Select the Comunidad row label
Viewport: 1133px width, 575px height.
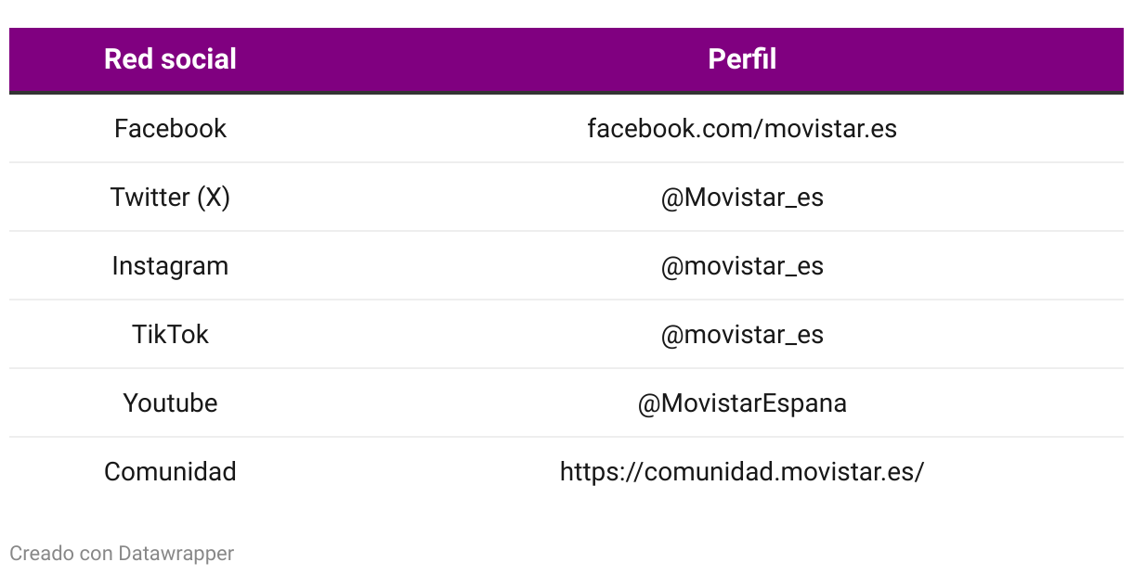click(170, 471)
